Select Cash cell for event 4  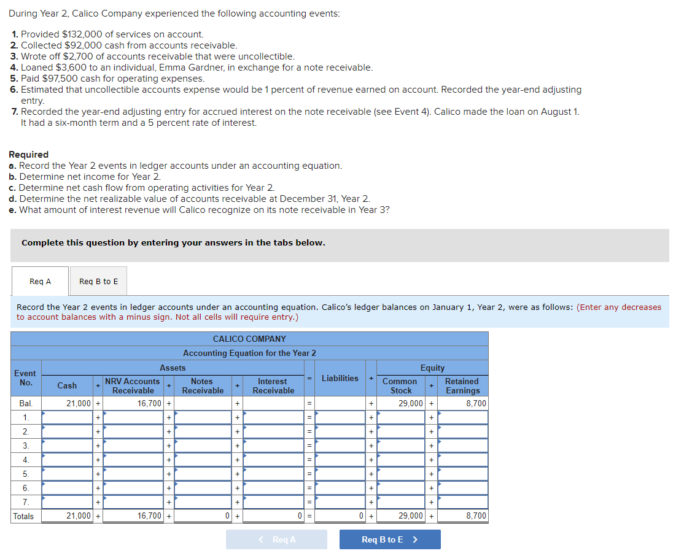68,460
